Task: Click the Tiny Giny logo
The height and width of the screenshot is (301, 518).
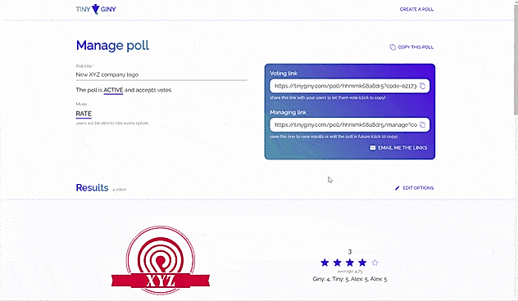Action: (96, 9)
